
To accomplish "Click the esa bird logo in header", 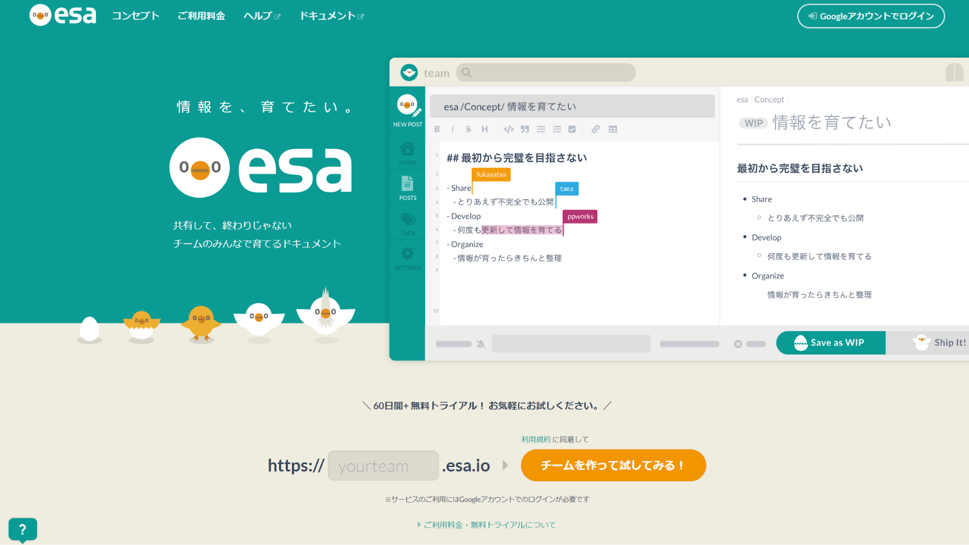I will pos(62,15).
